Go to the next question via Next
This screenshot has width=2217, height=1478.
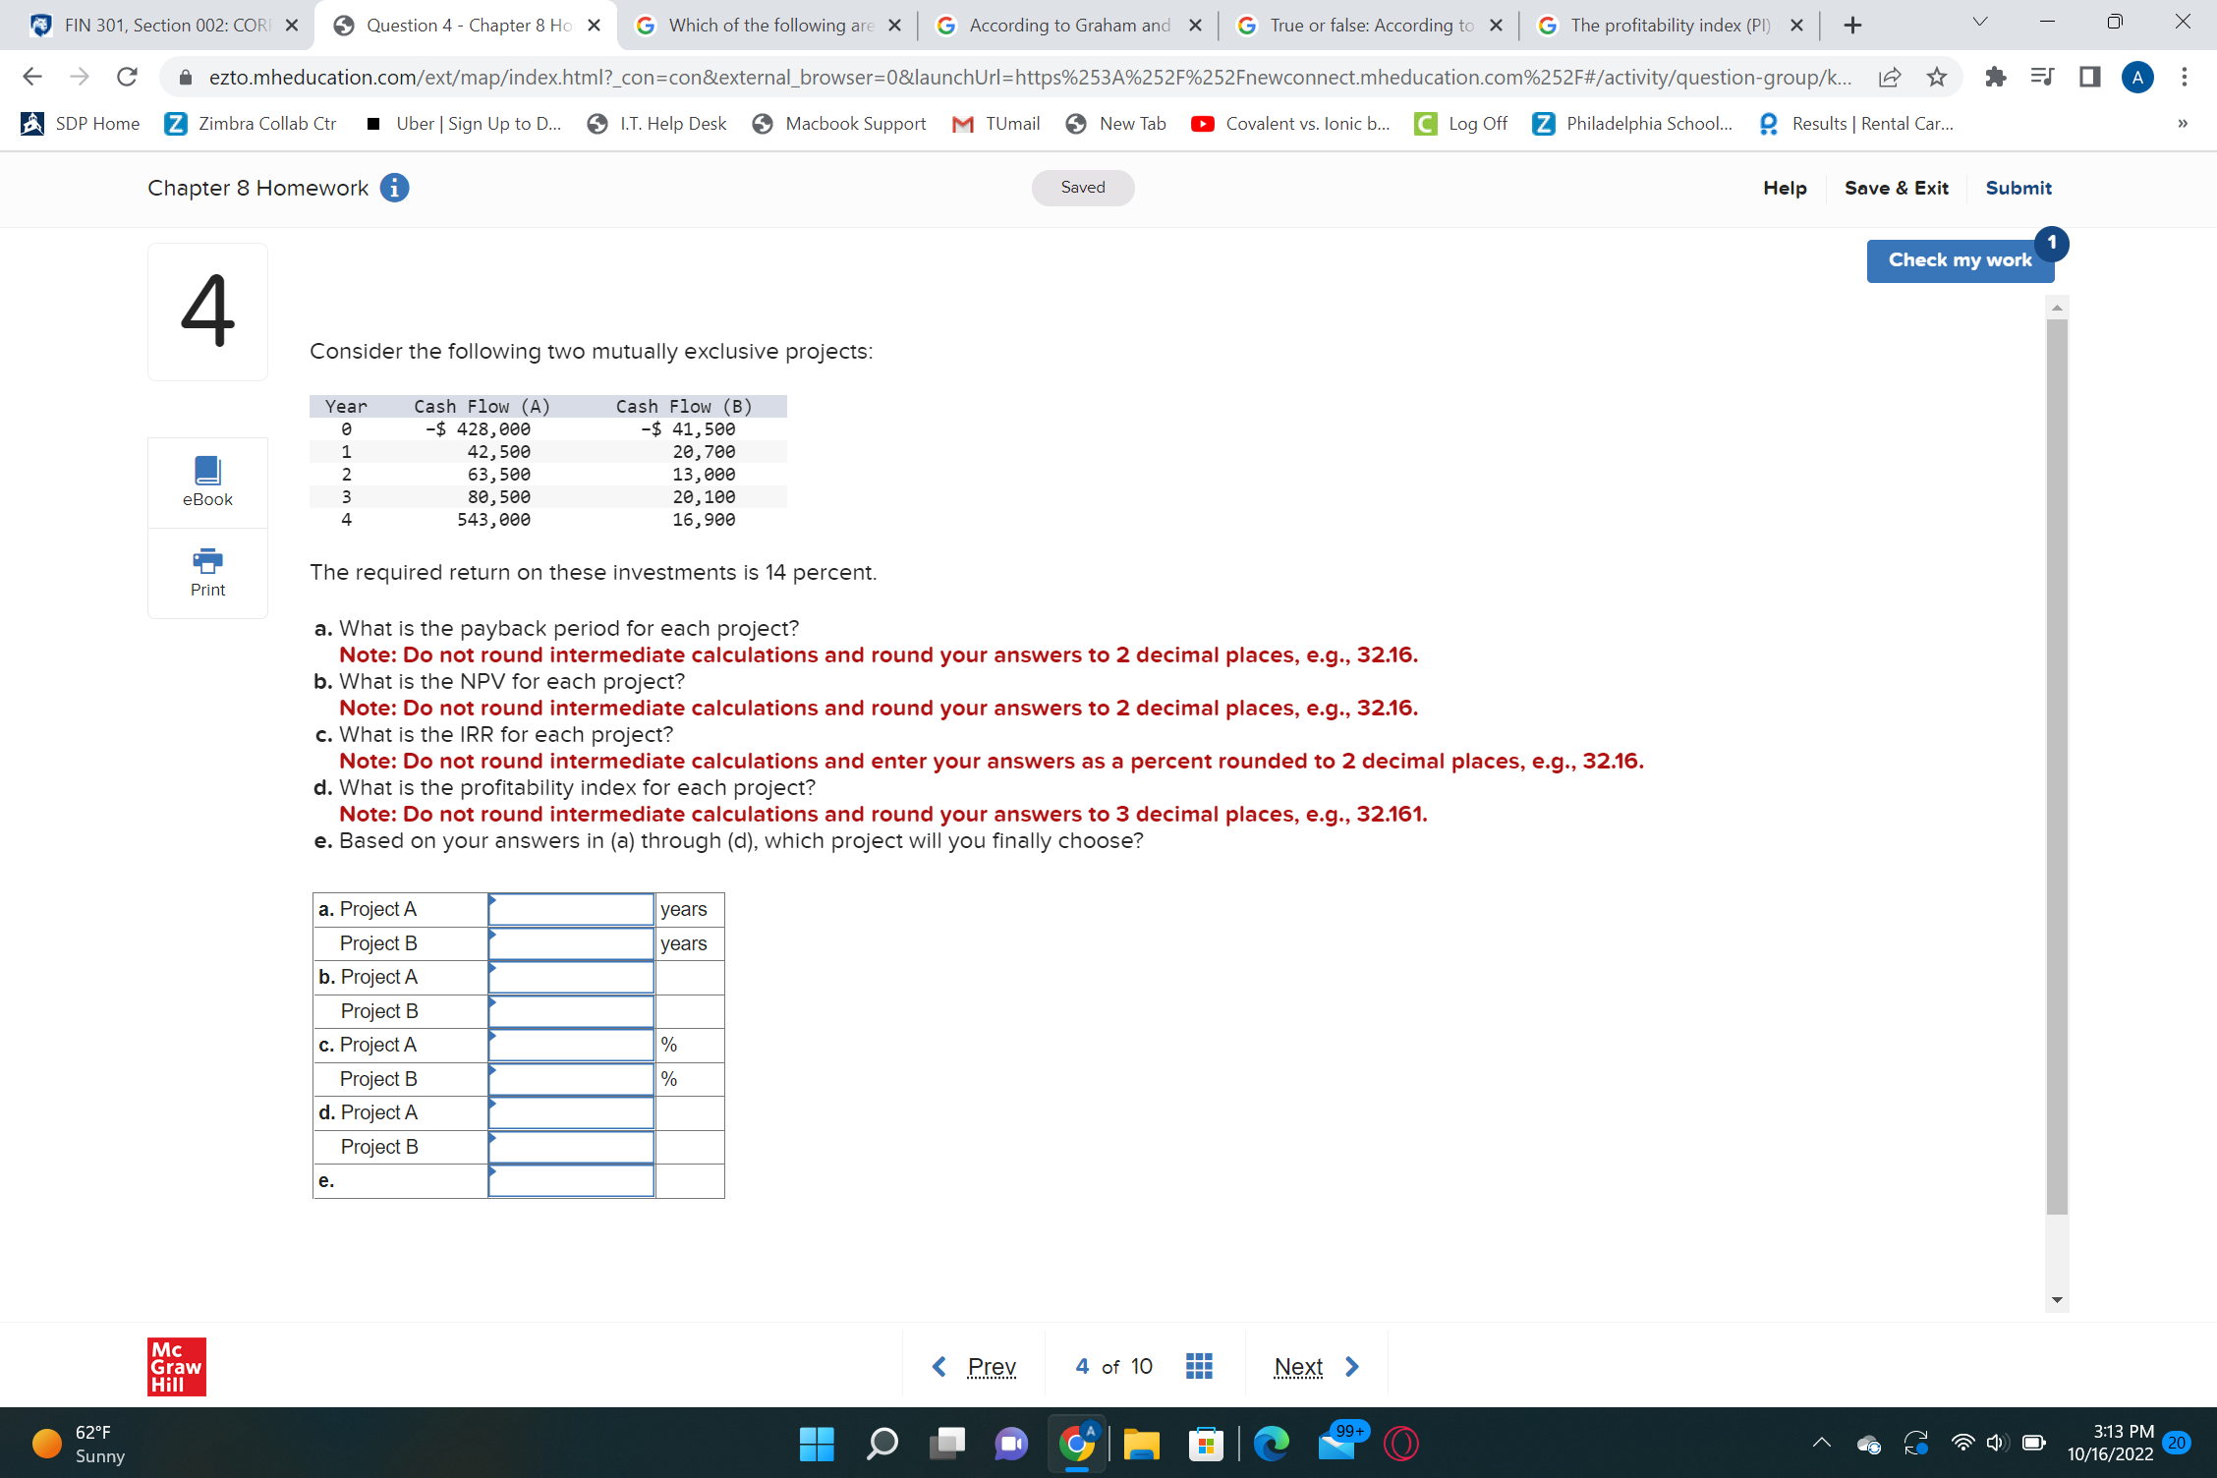(x=1298, y=1365)
